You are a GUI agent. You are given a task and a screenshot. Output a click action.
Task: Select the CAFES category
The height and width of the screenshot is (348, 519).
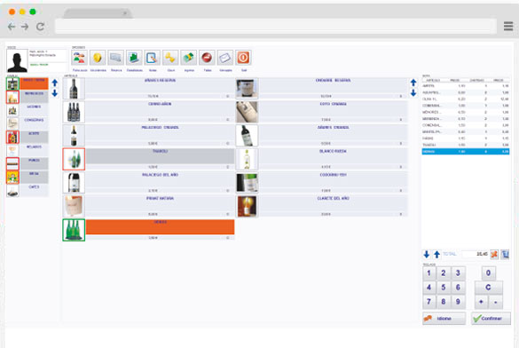tap(34, 190)
